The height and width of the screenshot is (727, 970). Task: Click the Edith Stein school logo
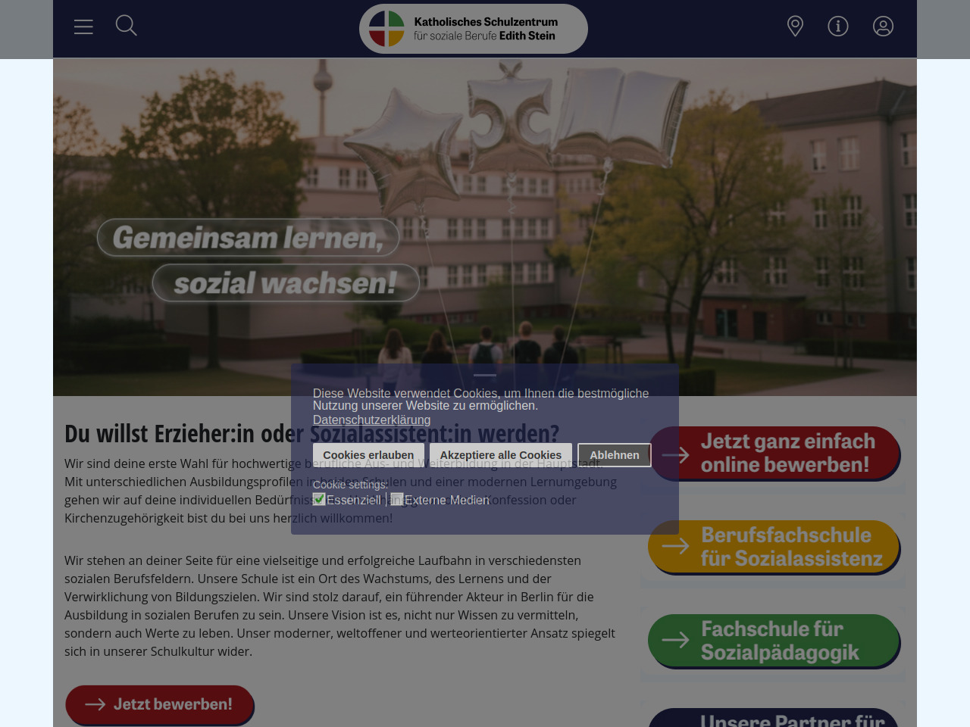pyautogui.click(x=473, y=29)
